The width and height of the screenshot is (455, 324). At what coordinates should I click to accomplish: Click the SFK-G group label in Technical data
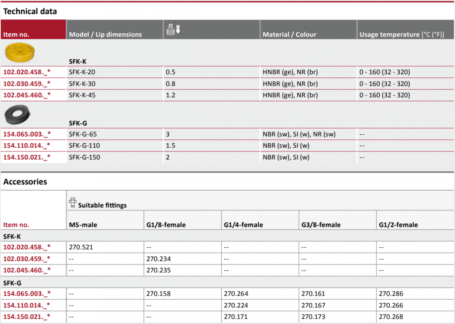point(78,123)
